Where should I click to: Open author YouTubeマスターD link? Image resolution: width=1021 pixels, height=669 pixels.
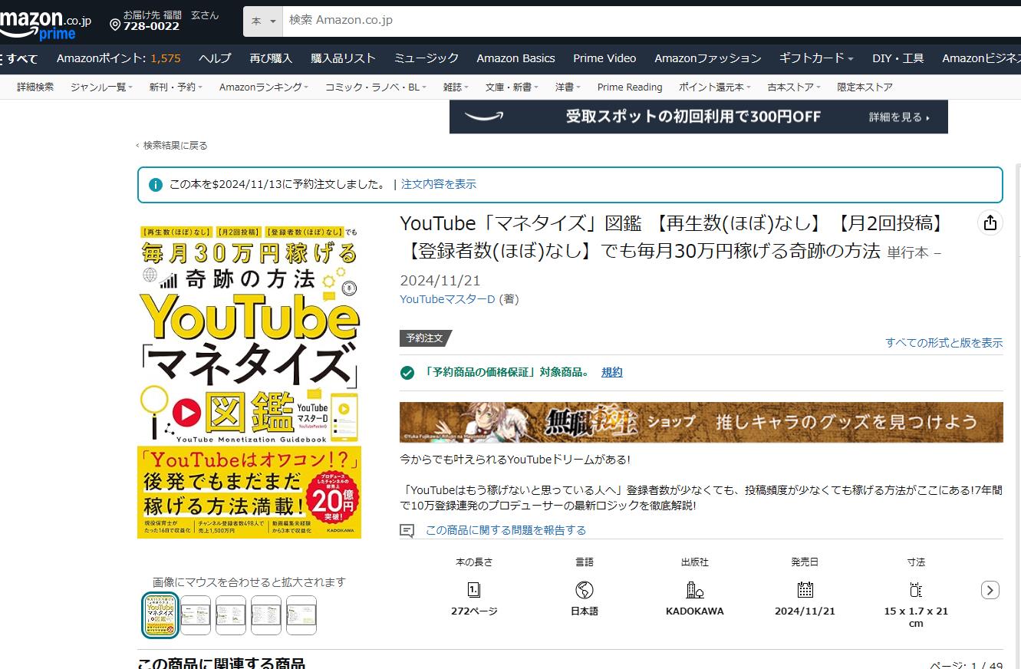click(x=447, y=299)
